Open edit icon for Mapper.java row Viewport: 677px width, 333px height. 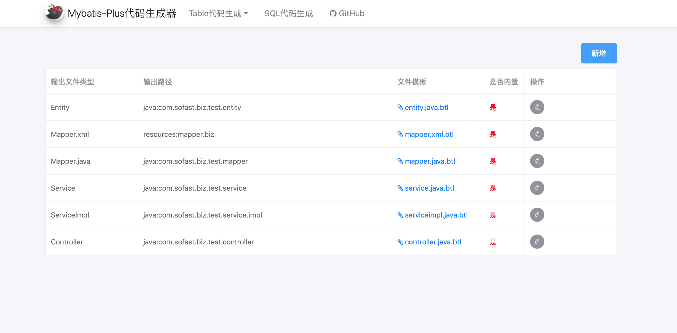pyautogui.click(x=537, y=161)
